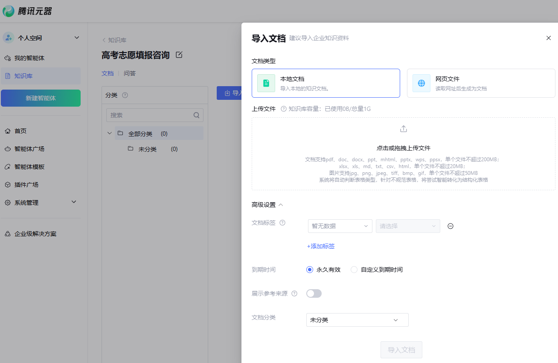Toggle the 展示参考来源 switch
558x363 pixels.
pyautogui.click(x=314, y=293)
